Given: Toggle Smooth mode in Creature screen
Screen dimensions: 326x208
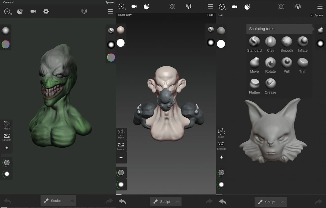Looking at the screenshot, I should pyautogui.click(x=7, y=137).
